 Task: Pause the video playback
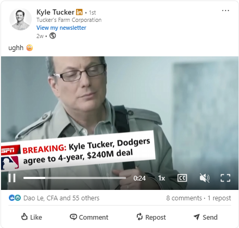(x=12, y=178)
